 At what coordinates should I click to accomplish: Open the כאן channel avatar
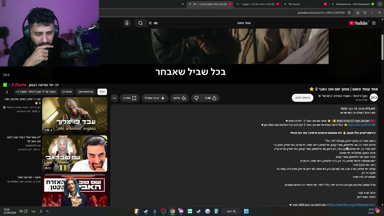(x=374, y=97)
